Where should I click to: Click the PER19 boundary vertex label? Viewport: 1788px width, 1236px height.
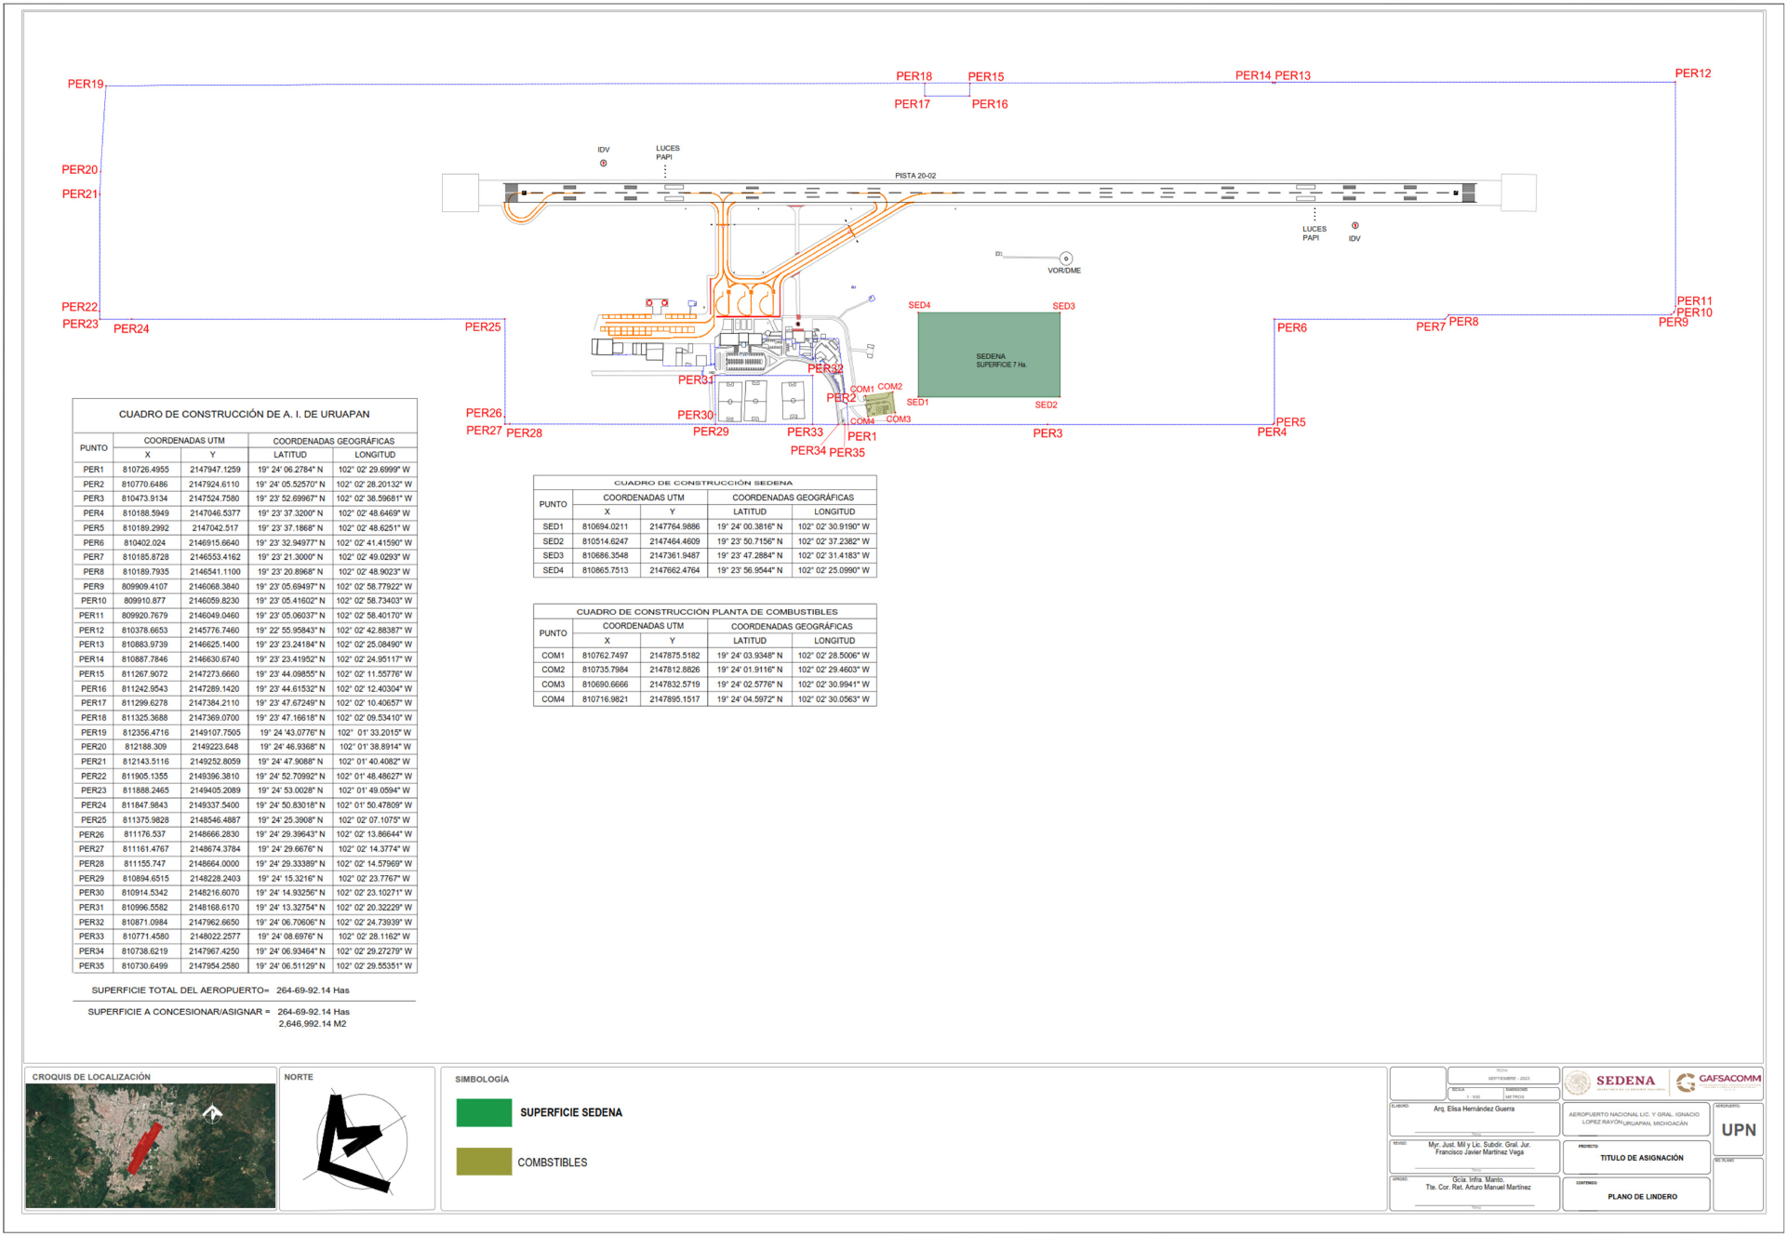(x=86, y=84)
